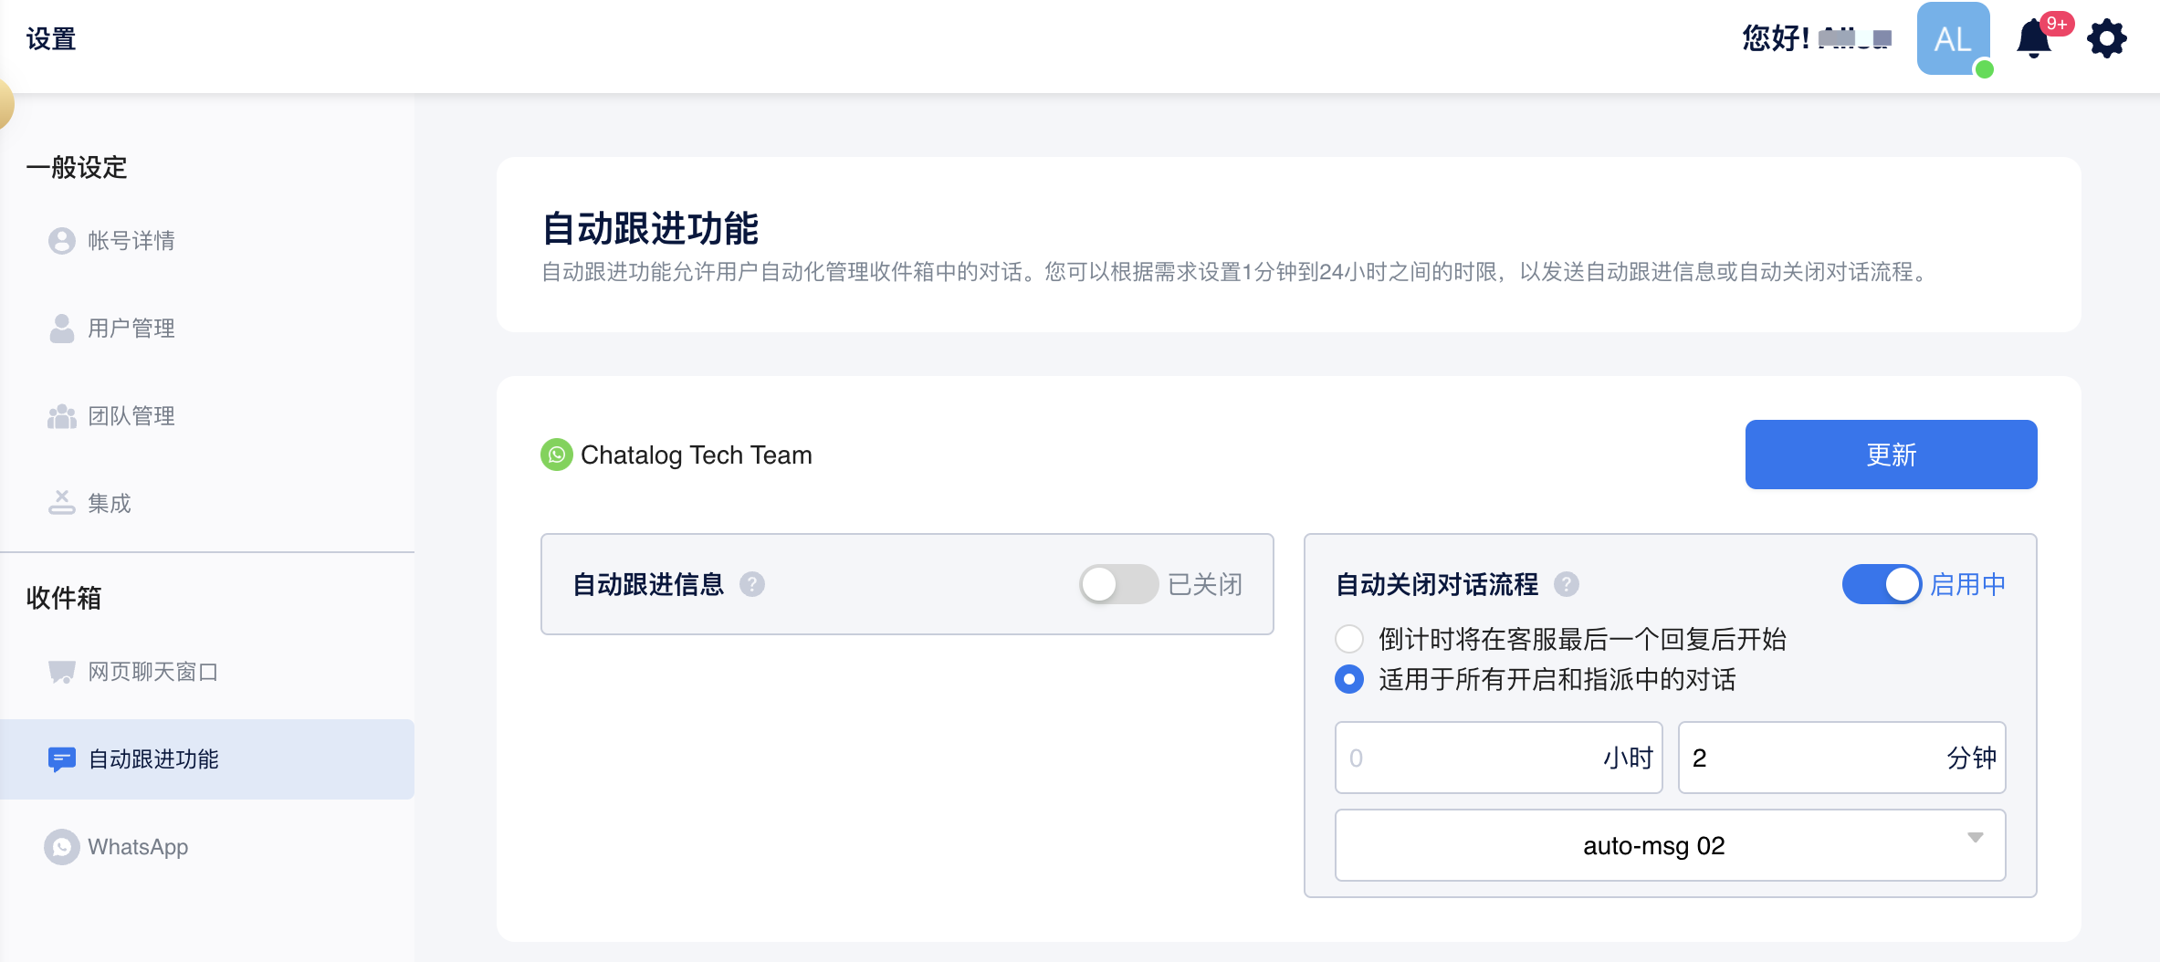
Task: Disable the 自动关闭对话流程 toggle switch
Action: point(1882,584)
